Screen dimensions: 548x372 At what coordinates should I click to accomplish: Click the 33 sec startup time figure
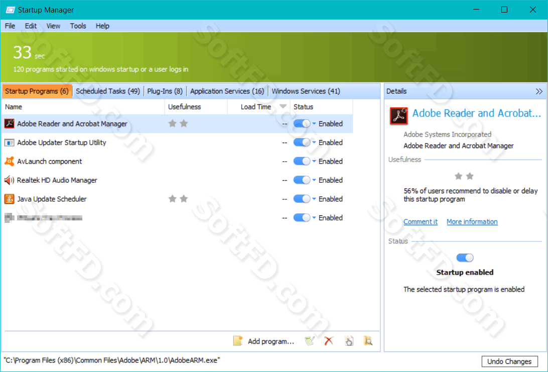point(29,53)
